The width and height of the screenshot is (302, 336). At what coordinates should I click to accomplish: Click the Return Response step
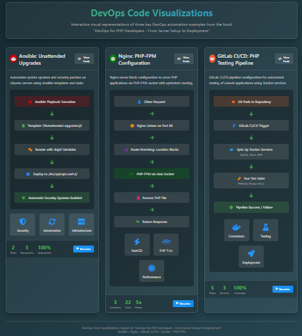[152, 222]
